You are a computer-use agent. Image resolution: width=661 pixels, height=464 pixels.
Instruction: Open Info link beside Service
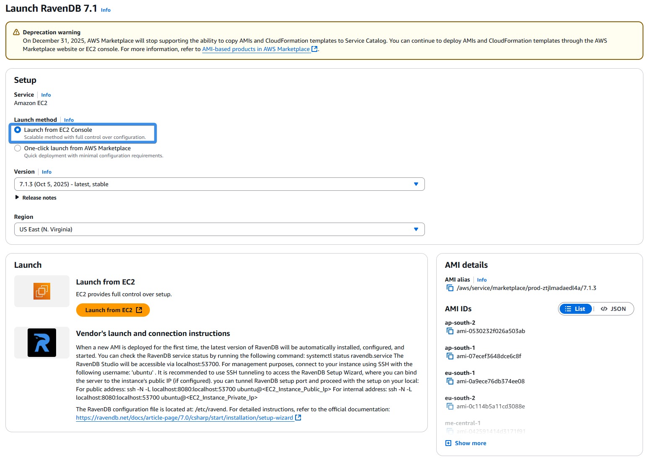(x=46, y=95)
